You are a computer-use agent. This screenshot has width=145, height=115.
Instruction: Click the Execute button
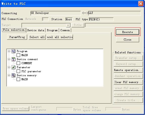pos(128,32)
